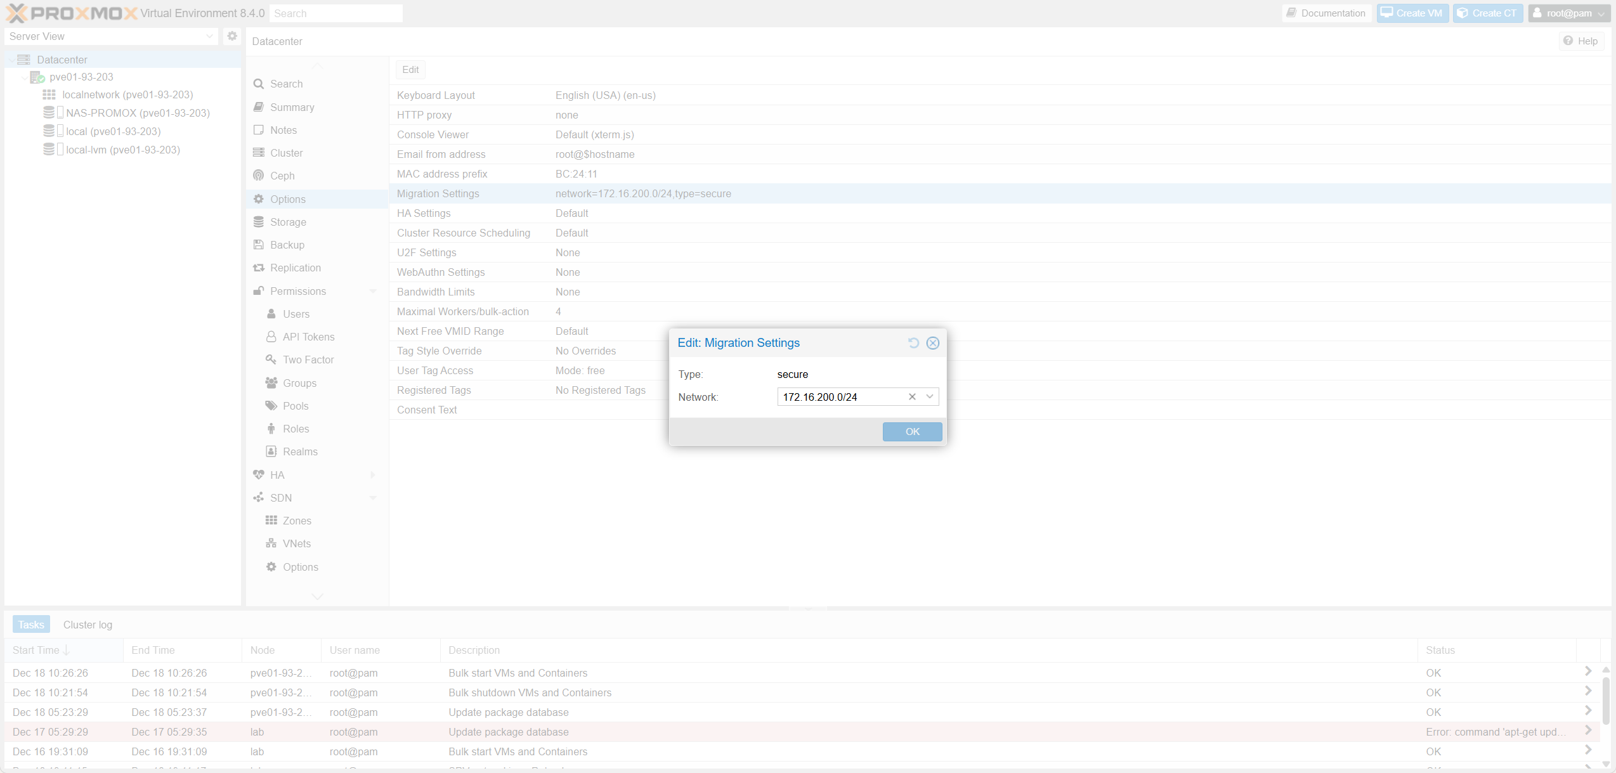Click the reset arrow in Migration Settings dialog
1616x773 pixels.
click(913, 342)
